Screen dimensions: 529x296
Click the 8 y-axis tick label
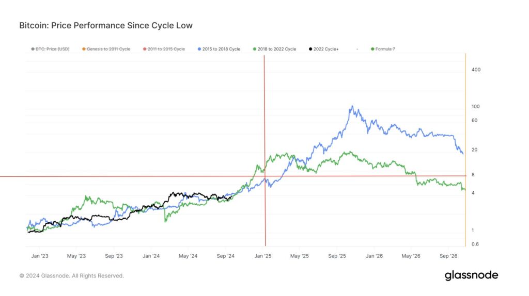click(x=473, y=175)
